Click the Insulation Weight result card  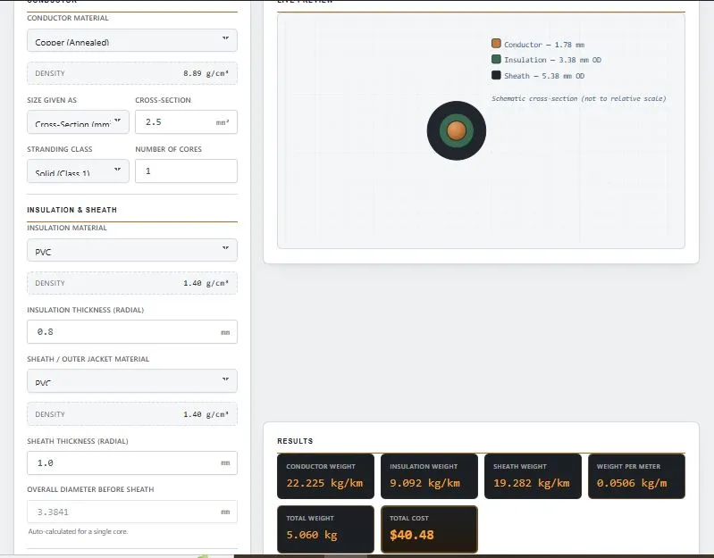click(430, 476)
